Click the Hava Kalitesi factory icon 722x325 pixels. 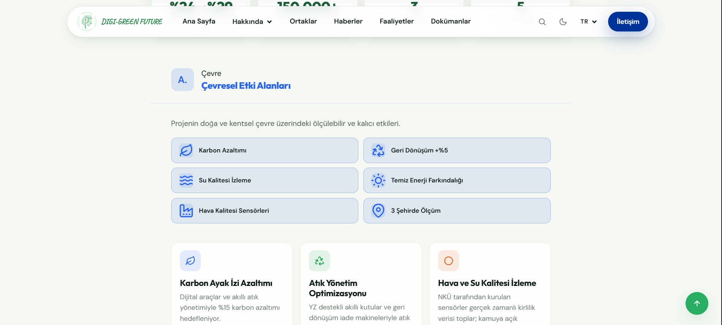pyautogui.click(x=186, y=210)
